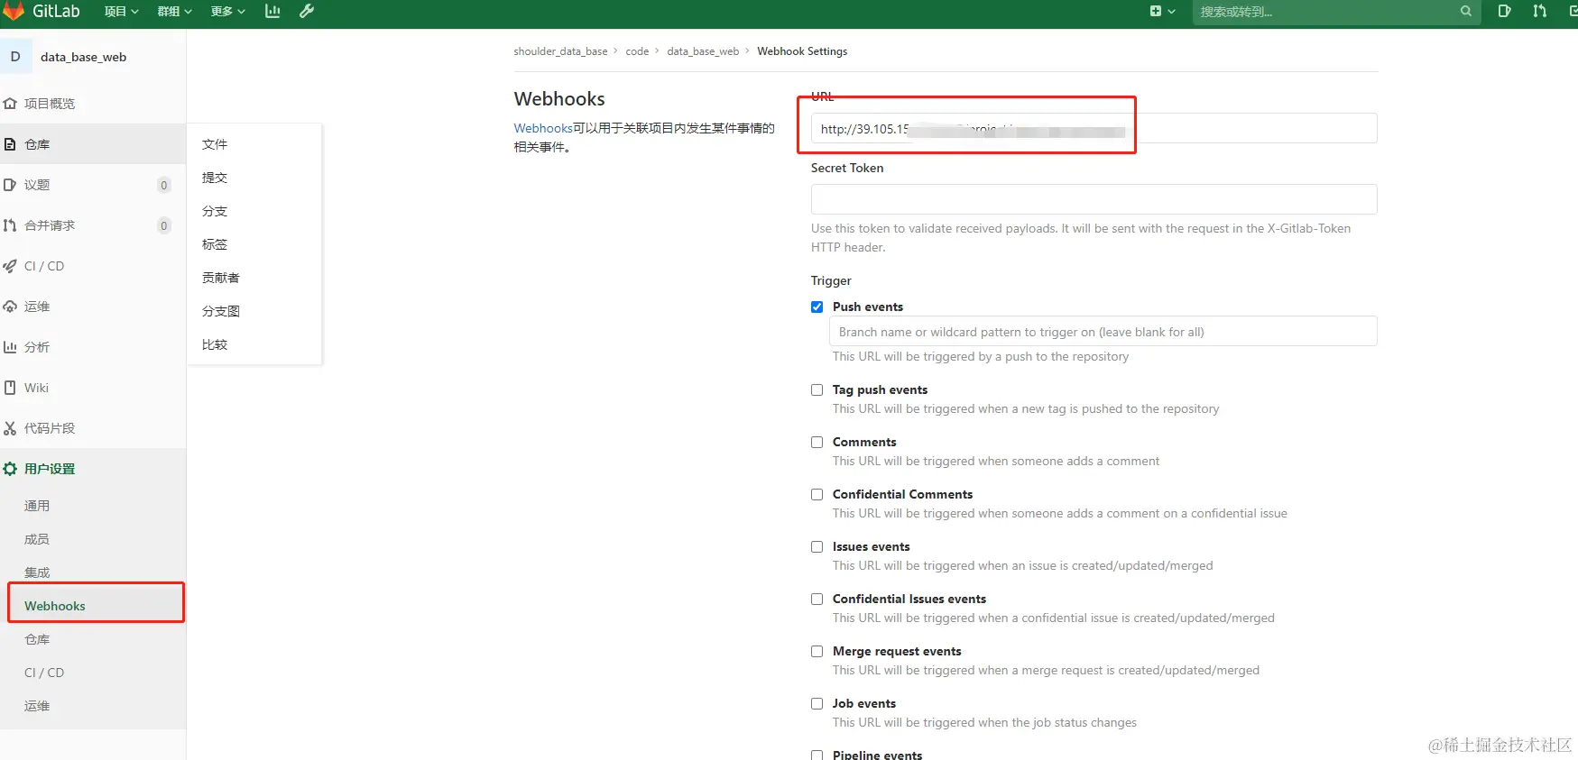Open 贡献者 in repository submenu

221,278
